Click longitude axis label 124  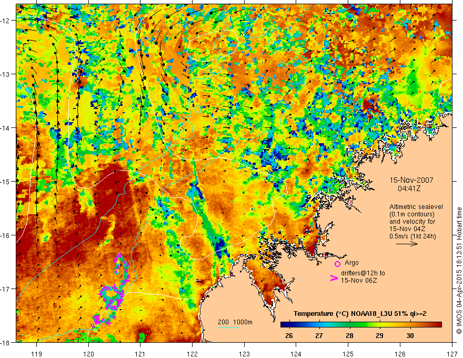tap(296, 354)
